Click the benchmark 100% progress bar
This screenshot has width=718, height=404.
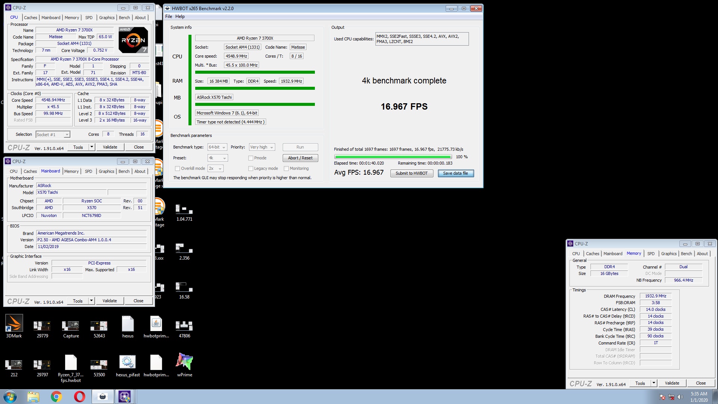click(x=393, y=157)
